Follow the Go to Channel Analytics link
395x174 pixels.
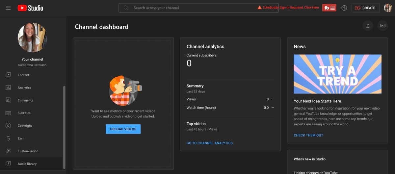[210, 143]
